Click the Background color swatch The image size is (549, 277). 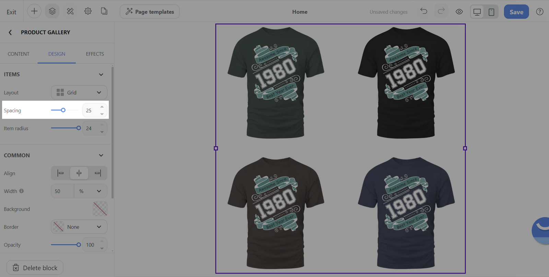[x=100, y=209]
